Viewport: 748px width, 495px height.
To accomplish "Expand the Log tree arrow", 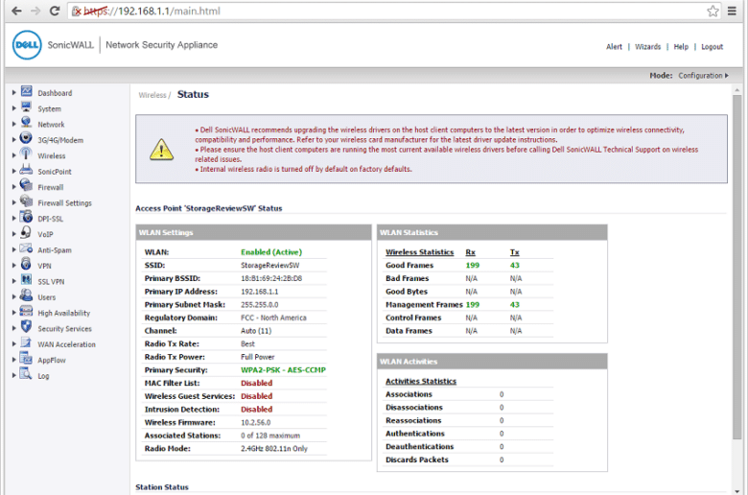I will click(13, 376).
